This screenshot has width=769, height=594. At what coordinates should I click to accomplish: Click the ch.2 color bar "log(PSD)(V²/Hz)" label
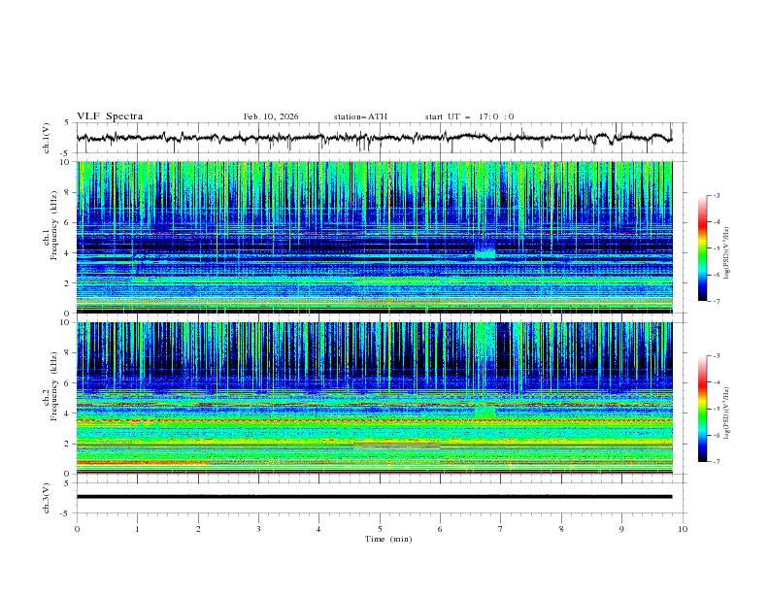tap(727, 413)
